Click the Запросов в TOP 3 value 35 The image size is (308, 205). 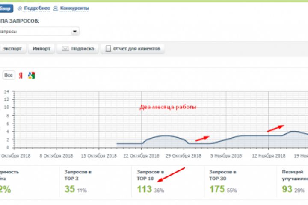pyautogui.click(x=70, y=189)
